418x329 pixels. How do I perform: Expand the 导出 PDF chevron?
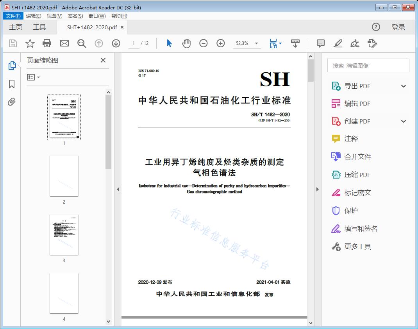[403, 86]
